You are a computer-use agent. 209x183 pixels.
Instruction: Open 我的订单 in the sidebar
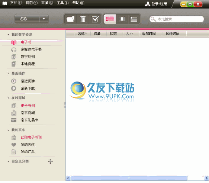tap(28, 152)
